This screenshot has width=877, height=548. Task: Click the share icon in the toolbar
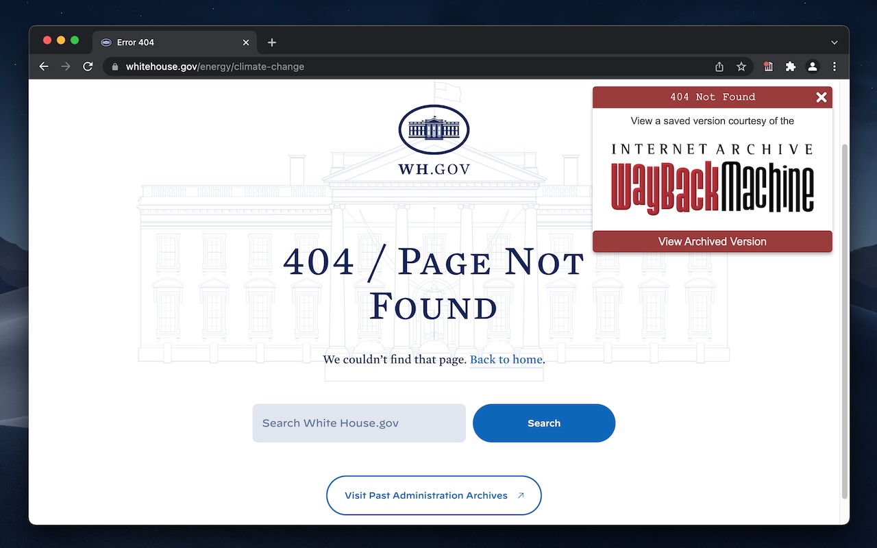tap(719, 66)
